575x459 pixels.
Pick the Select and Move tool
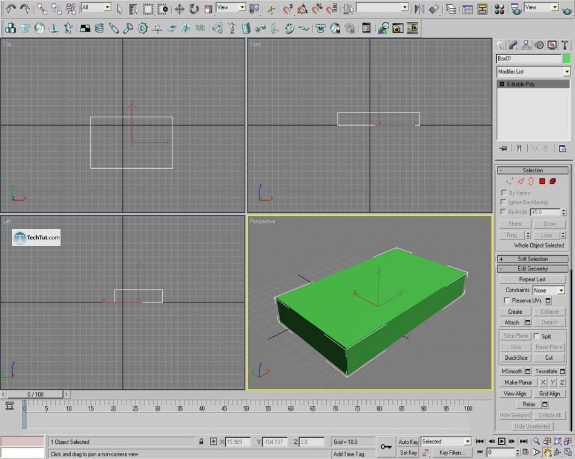[x=179, y=9]
